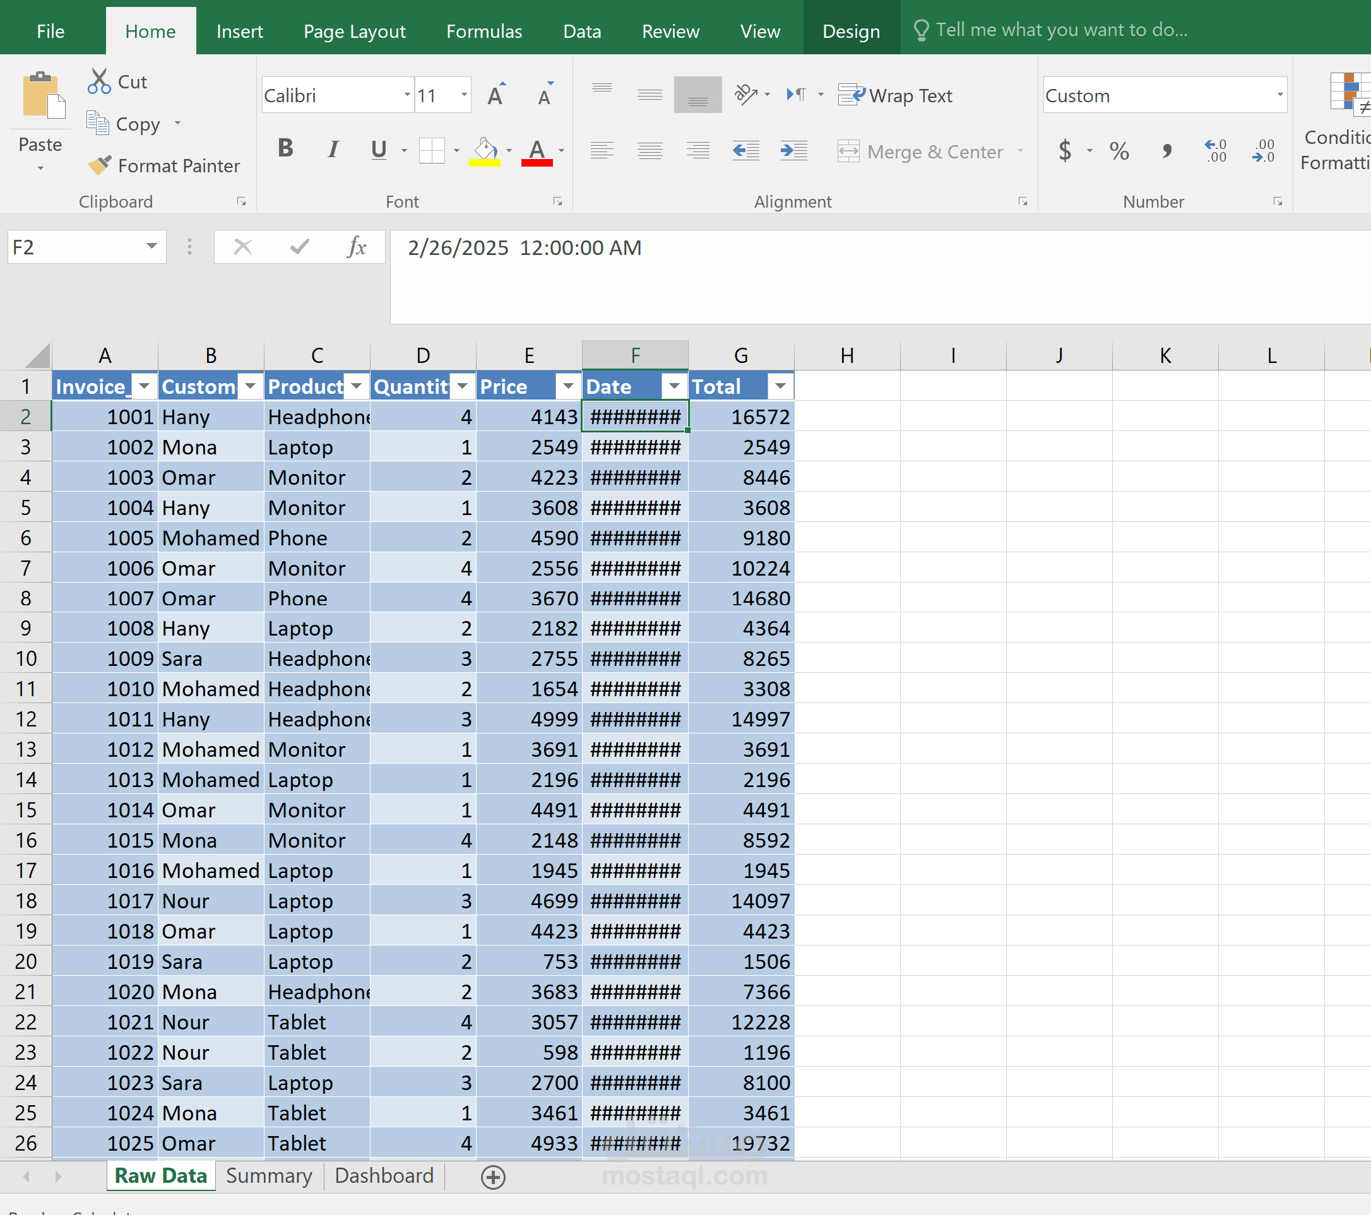Screen dimensions: 1371x1215
Task: Open the Date column filter dropdown
Action: 674,386
